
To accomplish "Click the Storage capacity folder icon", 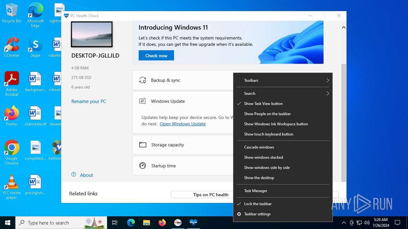I will [x=143, y=145].
